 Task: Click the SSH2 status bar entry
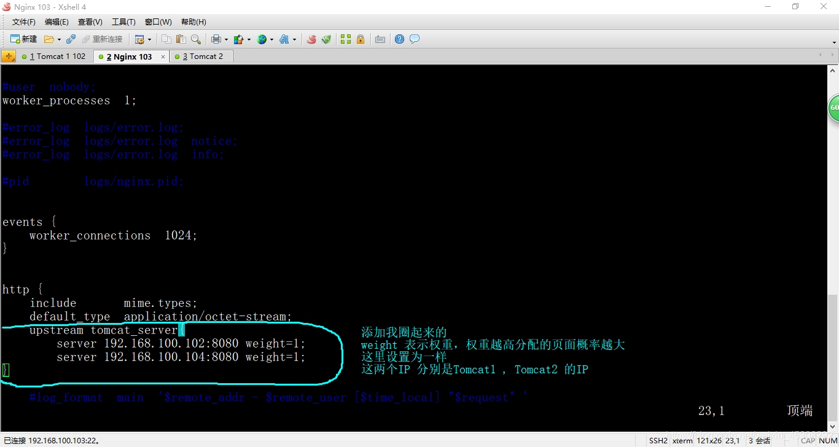[x=658, y=440]
